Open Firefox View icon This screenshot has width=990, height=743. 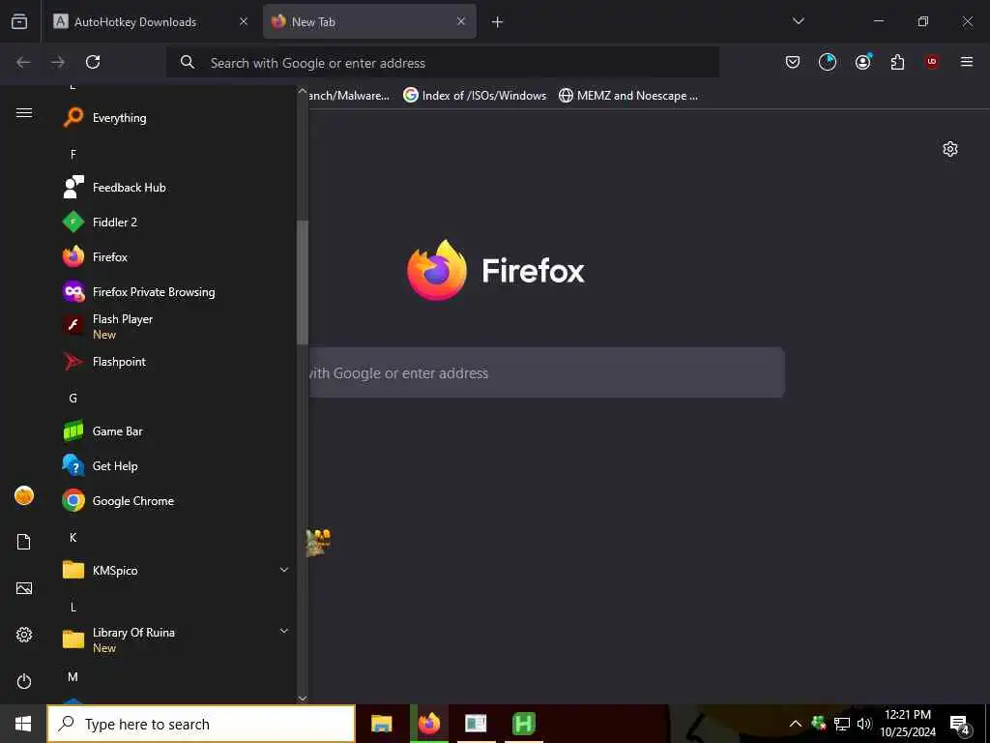(x=19, y=21)
